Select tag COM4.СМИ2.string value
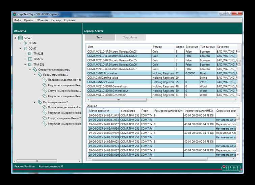The height and width of the screenshot is (185, 255). tap(162, 78)
